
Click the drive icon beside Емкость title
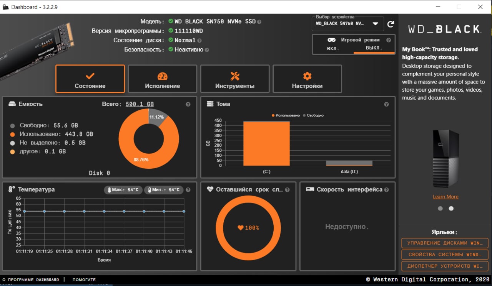(x=12, y=104)
